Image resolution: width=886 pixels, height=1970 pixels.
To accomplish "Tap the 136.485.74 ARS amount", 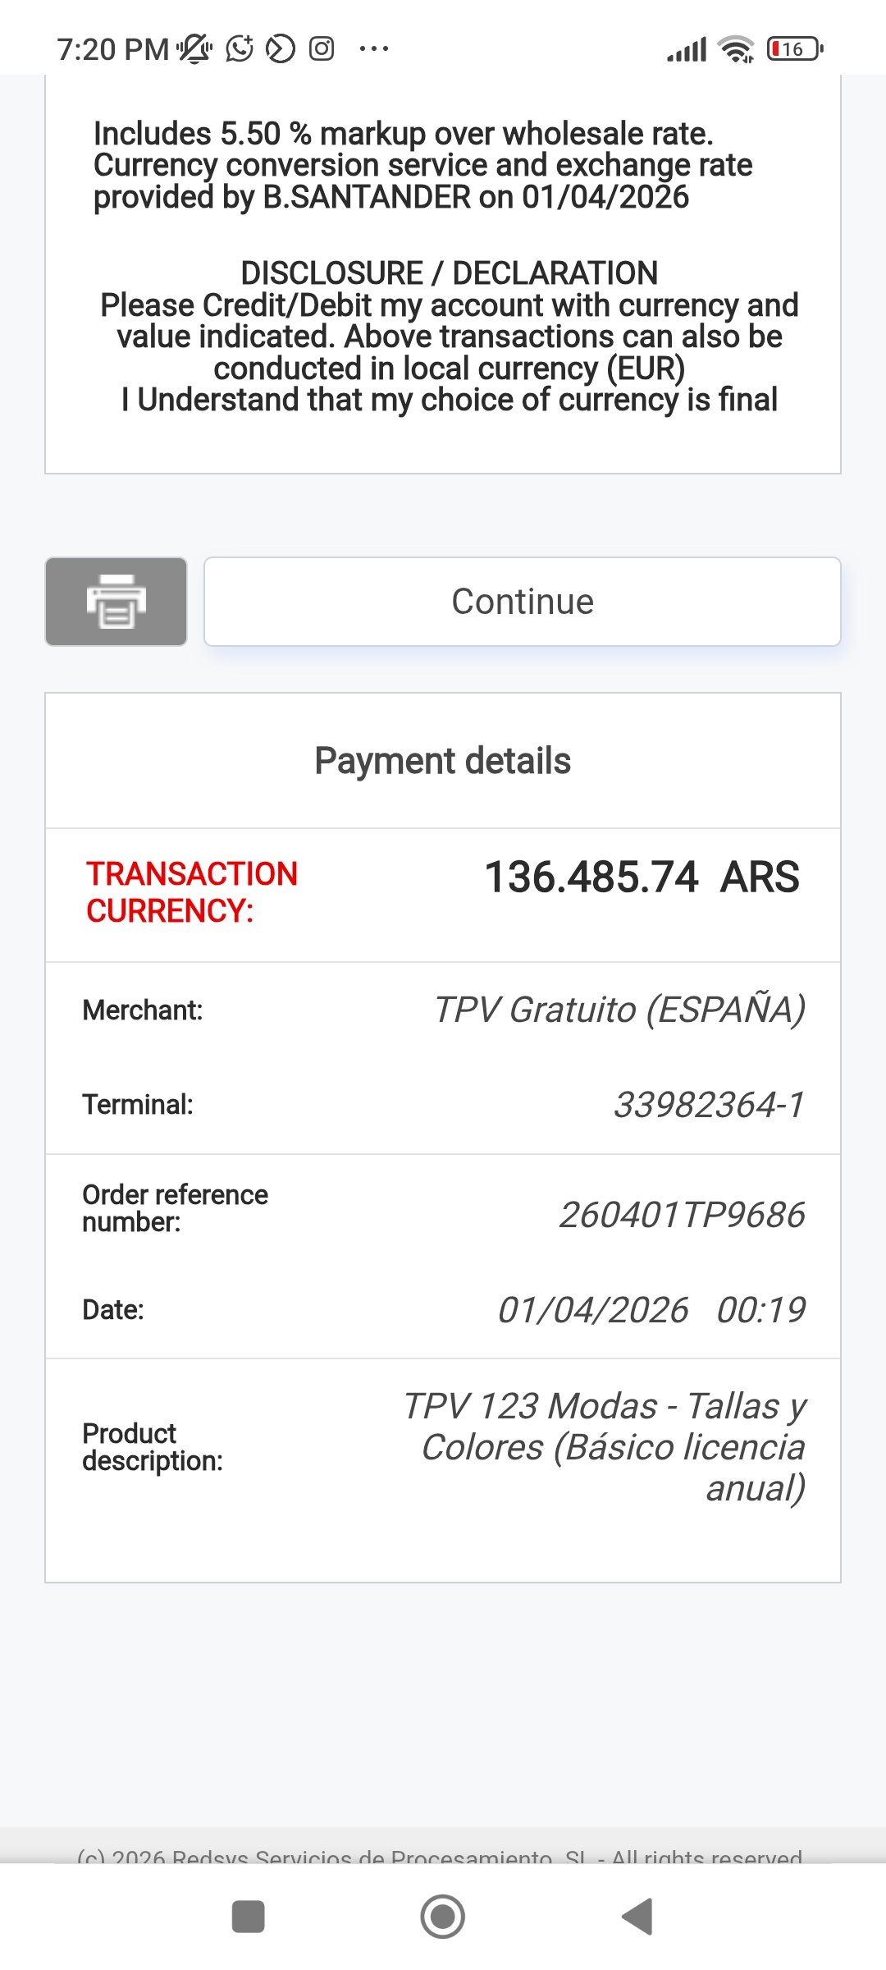I will [642, 877].
